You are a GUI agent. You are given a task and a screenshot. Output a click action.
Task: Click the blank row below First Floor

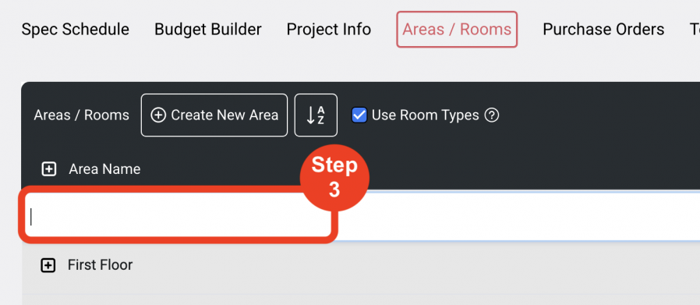pyautogui.click(x=361, y=300)
